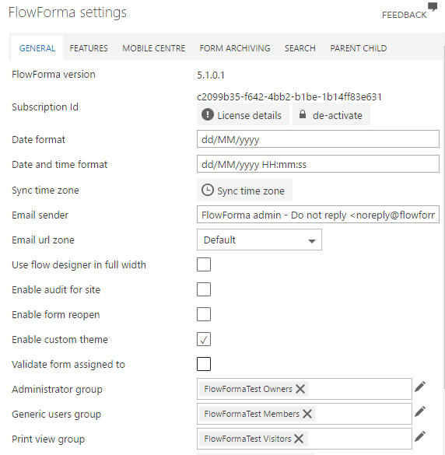Enable Use flow designer in full width

click(204, 264)
